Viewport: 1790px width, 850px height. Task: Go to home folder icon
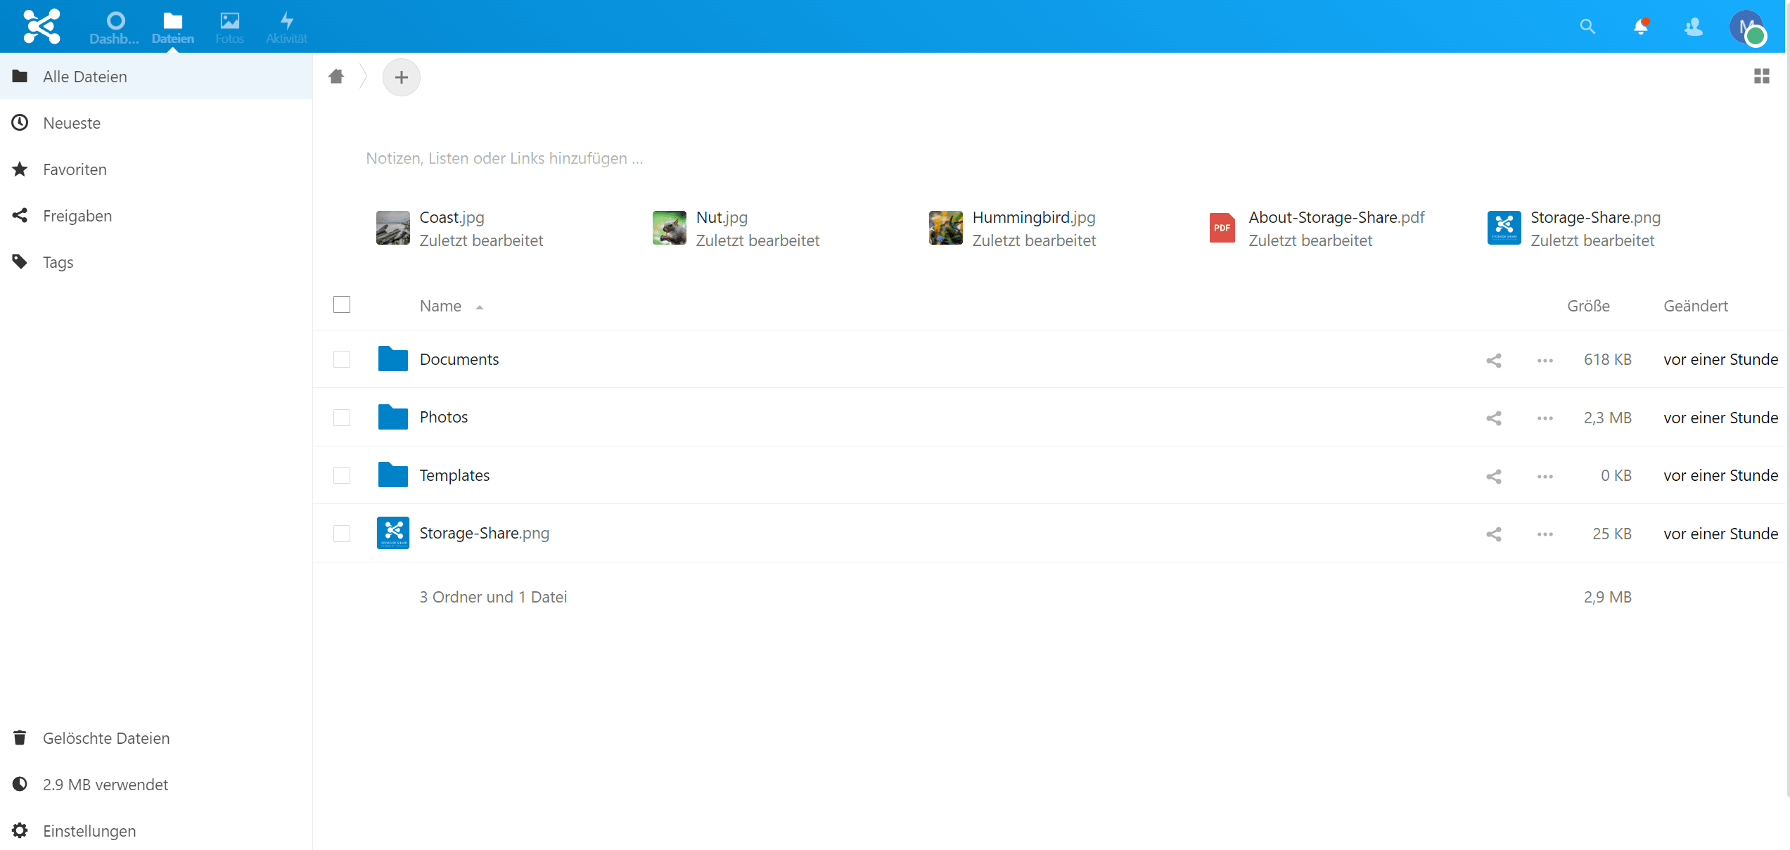coord(336,76)
